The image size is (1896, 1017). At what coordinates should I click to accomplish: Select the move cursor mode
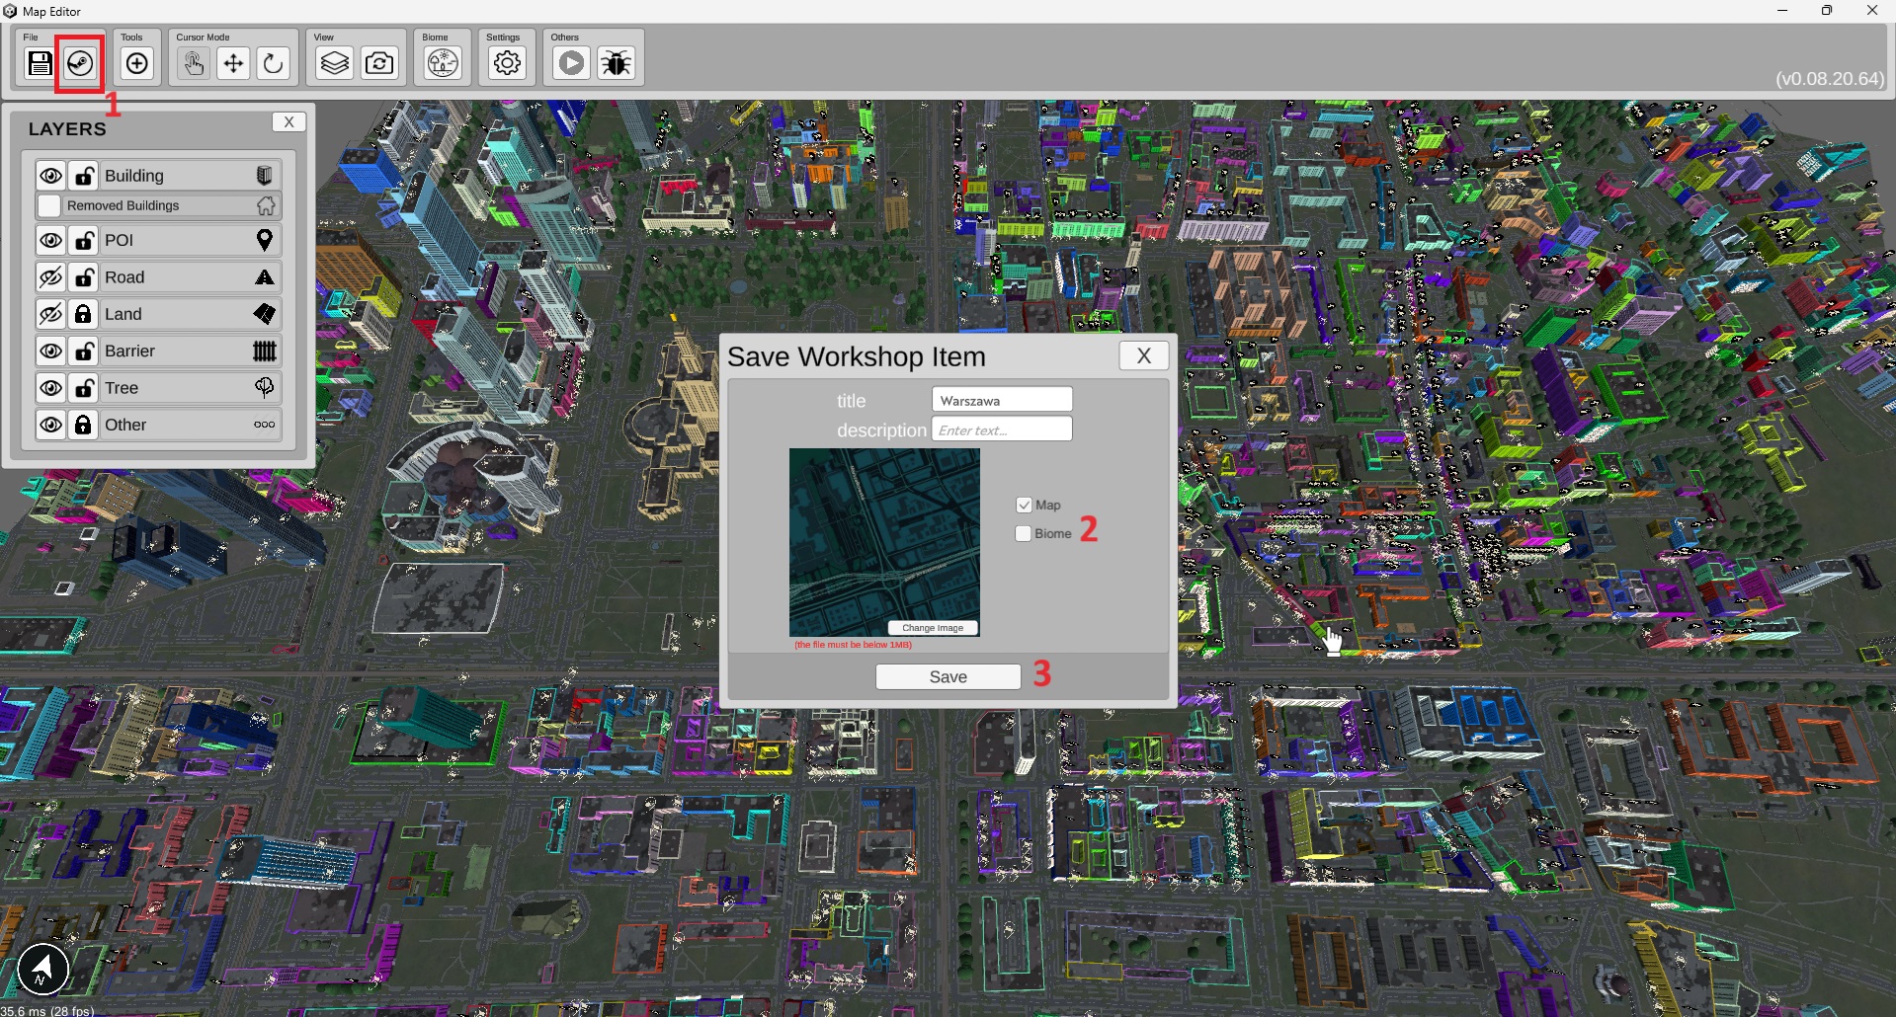coord(233,64)
